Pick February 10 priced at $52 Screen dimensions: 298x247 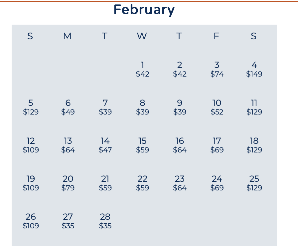point(217,107)
